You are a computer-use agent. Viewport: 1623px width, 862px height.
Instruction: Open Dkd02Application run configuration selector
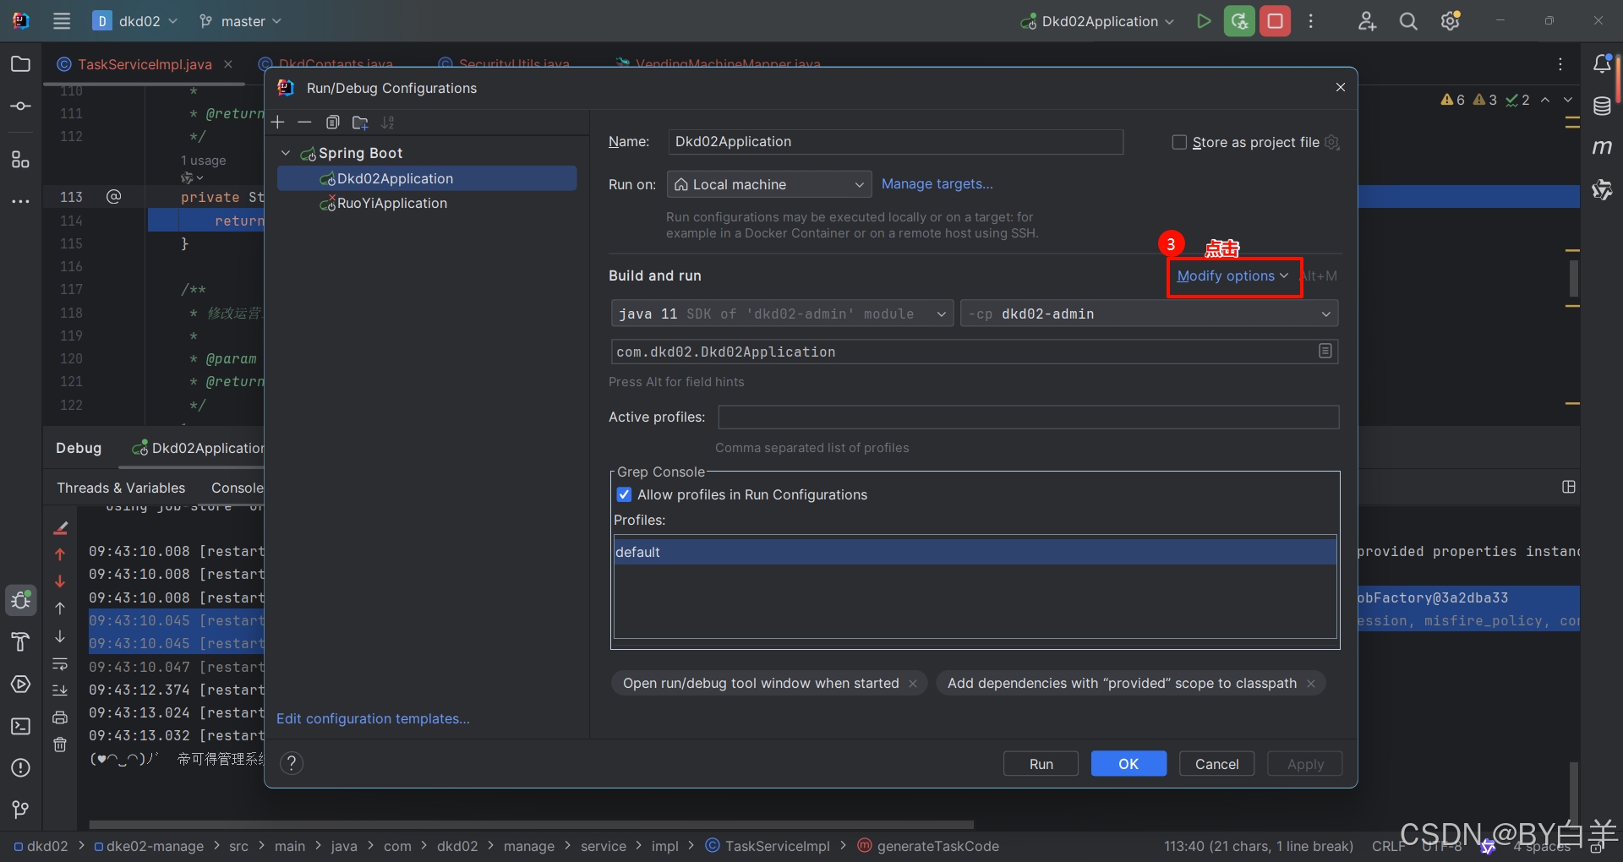tap(1097, 21)
